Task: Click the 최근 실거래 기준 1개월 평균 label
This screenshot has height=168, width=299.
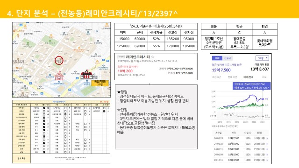Action: pos(227,65)
